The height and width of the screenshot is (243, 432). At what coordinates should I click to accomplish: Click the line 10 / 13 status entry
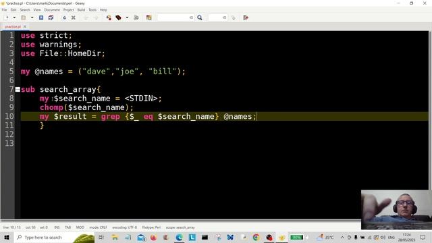click(12, 227)
